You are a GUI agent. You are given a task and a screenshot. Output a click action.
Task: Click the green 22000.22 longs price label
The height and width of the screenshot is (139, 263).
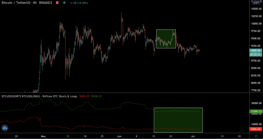pyautogui.click(x=256, y=111)
